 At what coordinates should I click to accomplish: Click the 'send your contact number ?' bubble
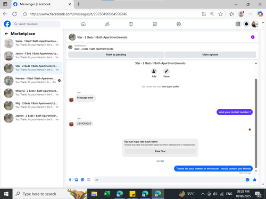(235, 112)
